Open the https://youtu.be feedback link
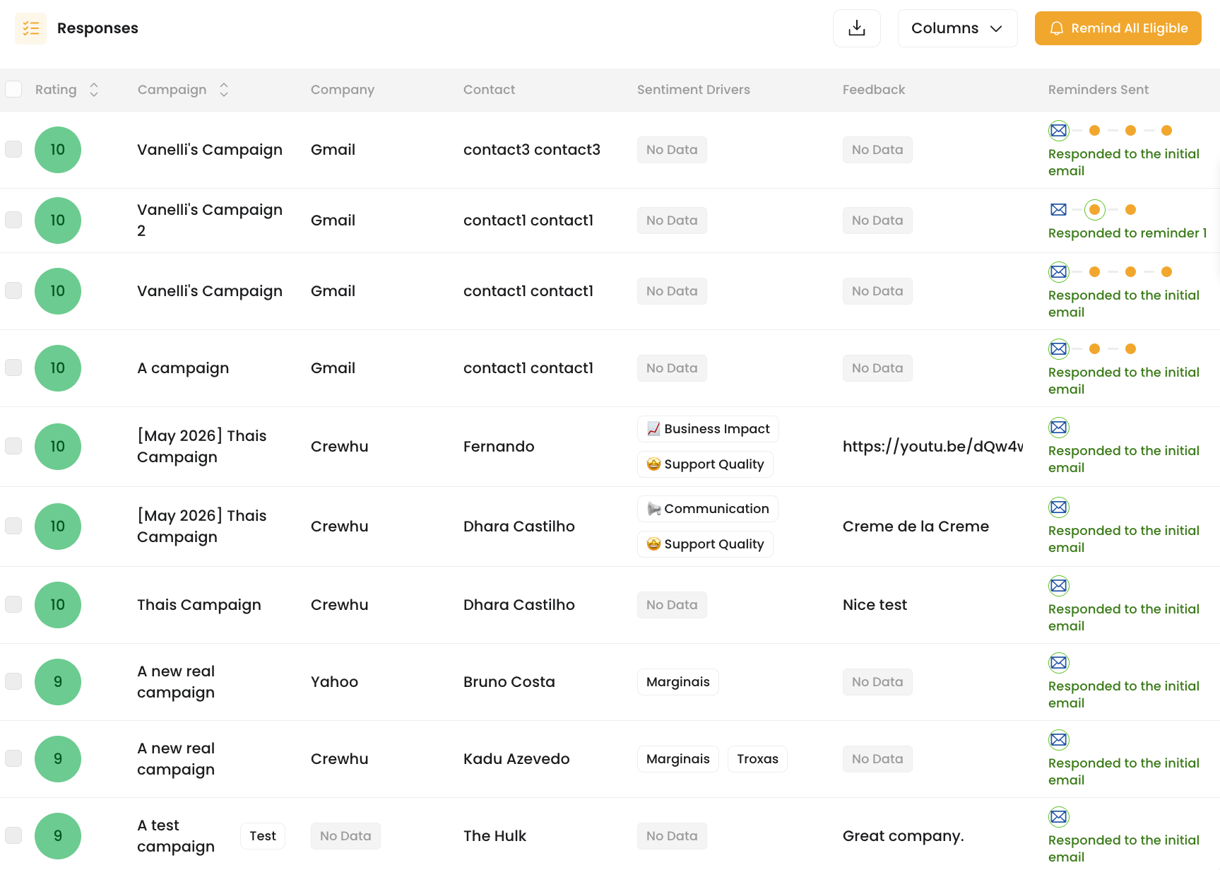The image size is (1220, 870). coord(932,447)
